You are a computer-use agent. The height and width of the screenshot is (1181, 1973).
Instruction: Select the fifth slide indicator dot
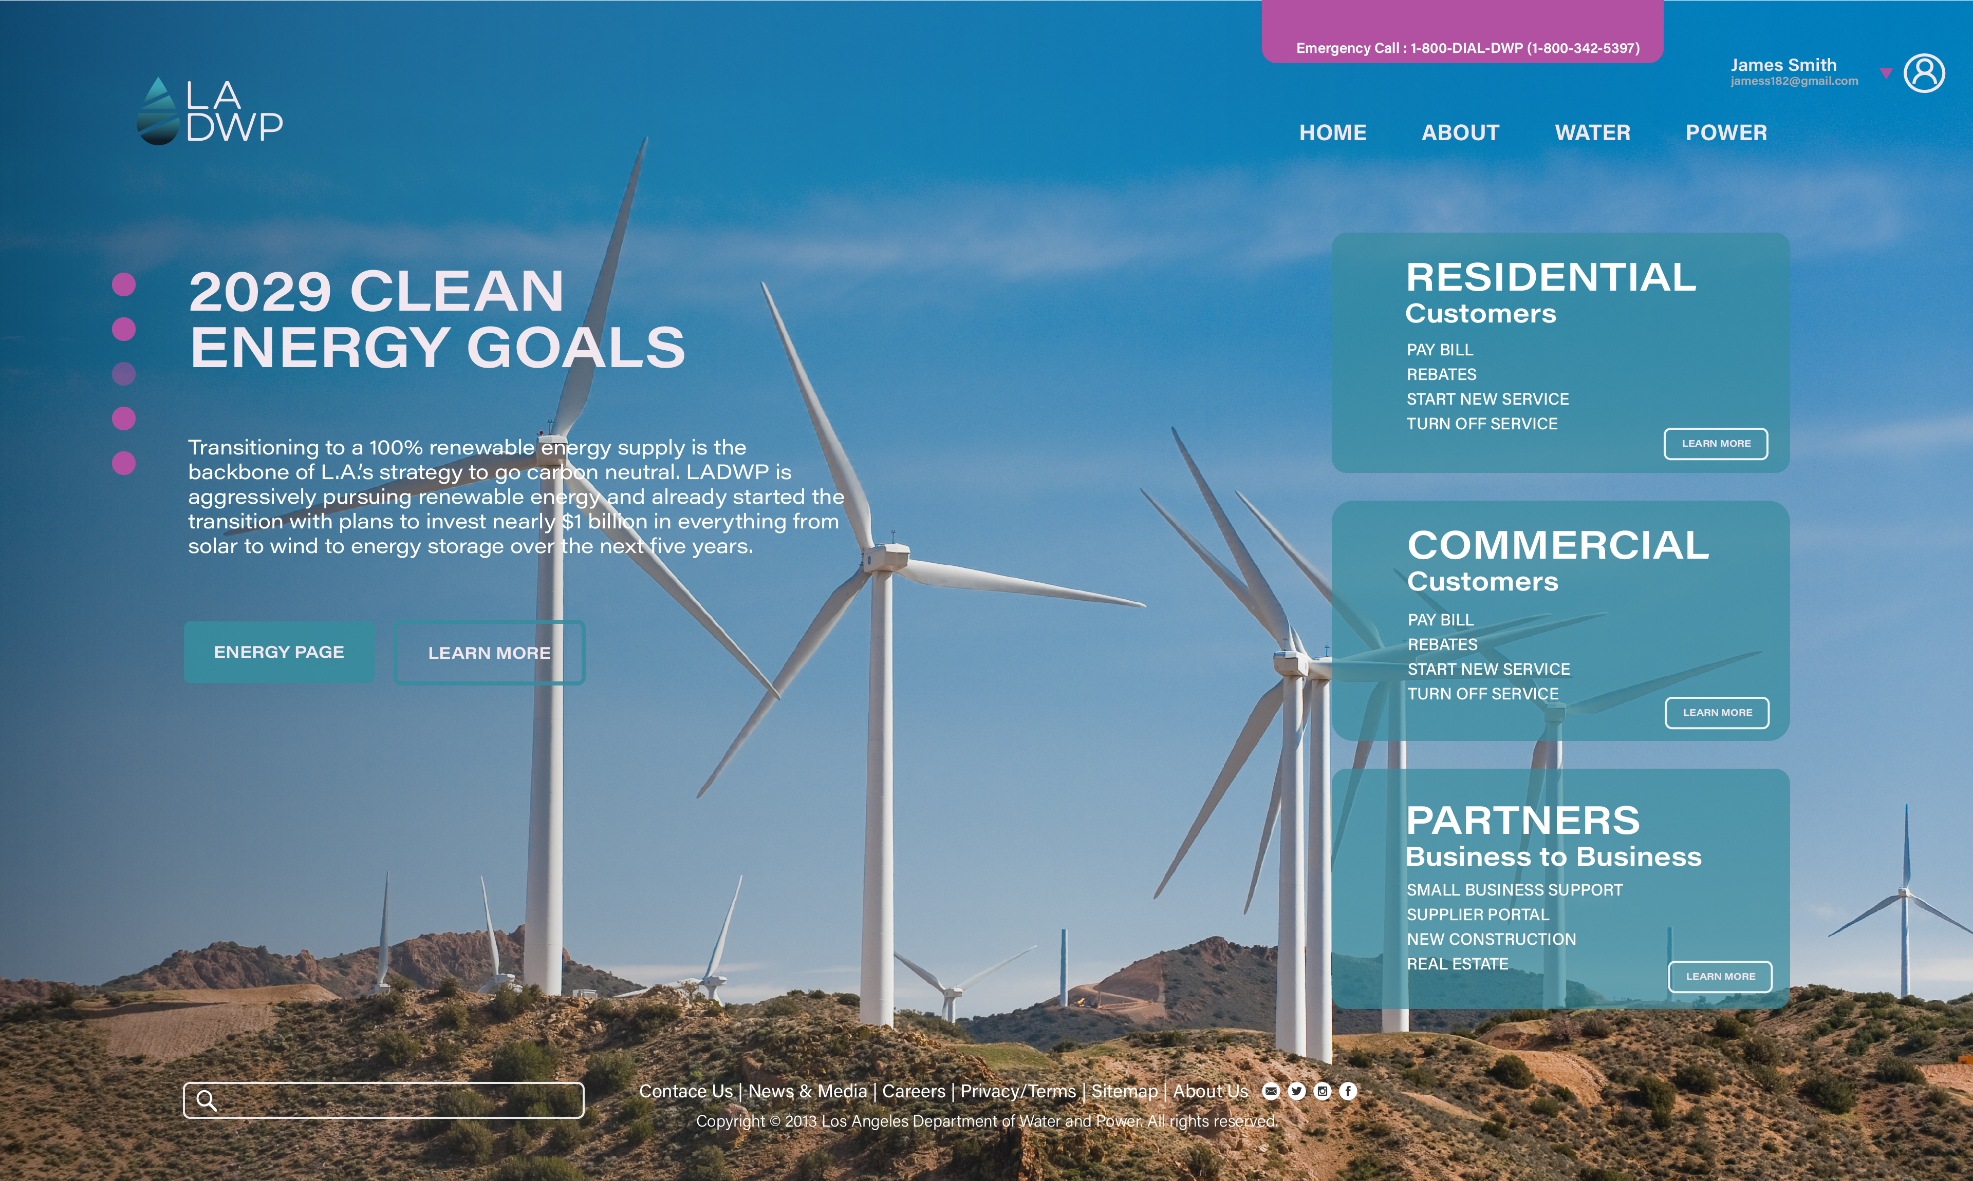[x=123, y=462]
